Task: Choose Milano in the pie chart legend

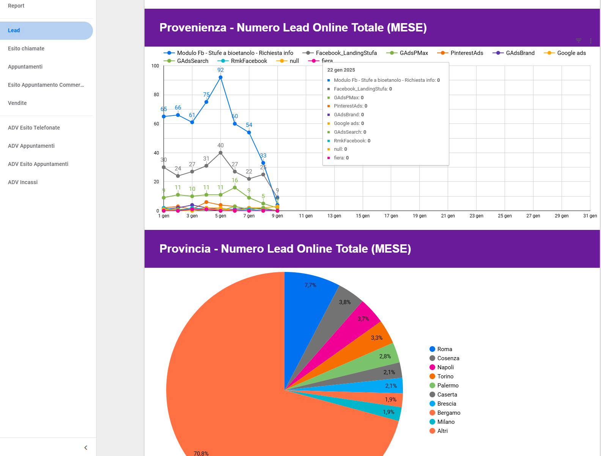Action: tap(442, 422)
